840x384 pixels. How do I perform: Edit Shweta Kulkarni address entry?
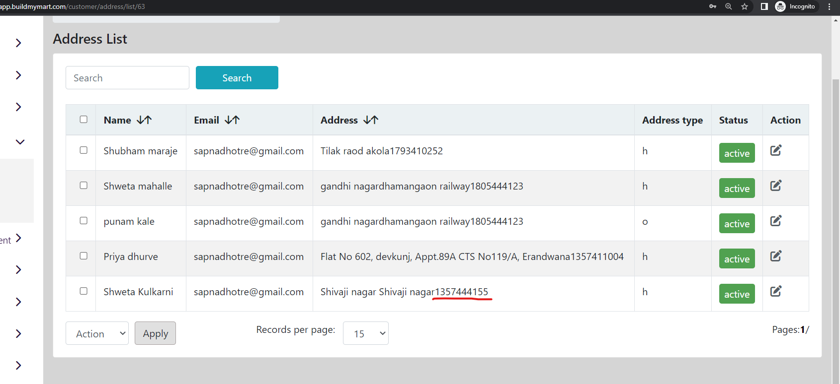tap(776, 291)
